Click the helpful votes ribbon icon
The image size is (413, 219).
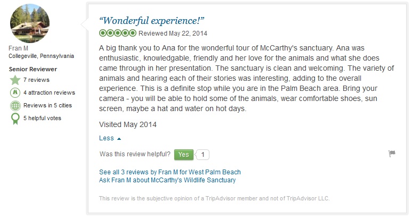click(x=15, y=119)
